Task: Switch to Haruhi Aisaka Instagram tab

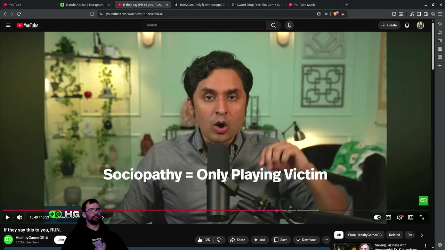Action: point(86,5)
